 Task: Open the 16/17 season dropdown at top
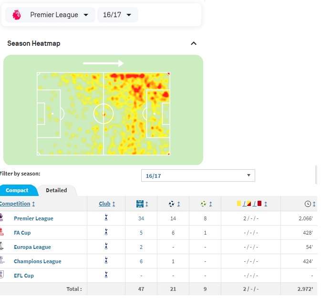[x=118, y=15]
